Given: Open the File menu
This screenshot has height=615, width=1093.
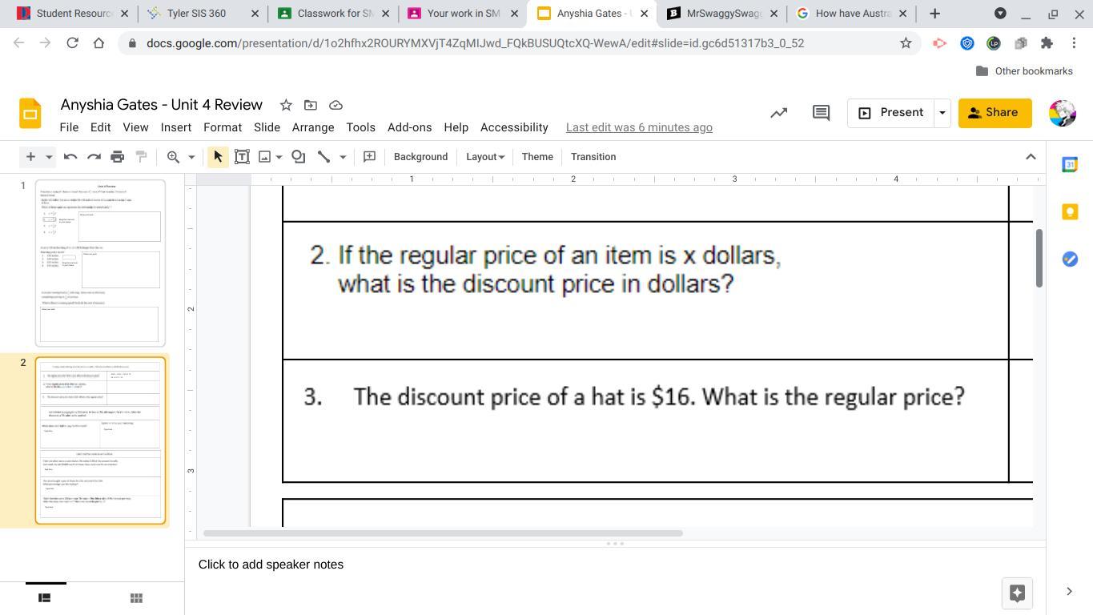Looking at the screenshot, I should [x=69, y=127].
